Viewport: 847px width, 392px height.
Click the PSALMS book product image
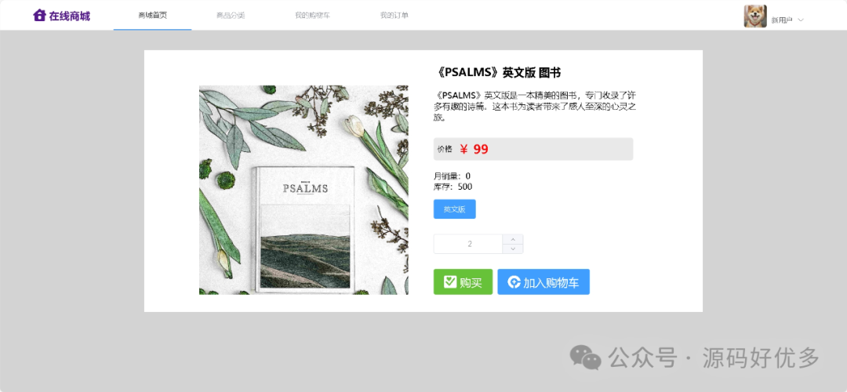coord(304,190)
